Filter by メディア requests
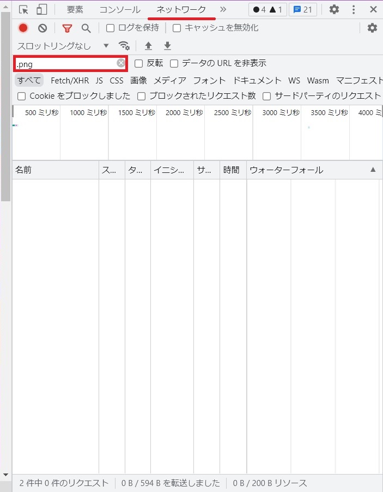383x492 pixels. pyautogui.click(x=170, y=81)
